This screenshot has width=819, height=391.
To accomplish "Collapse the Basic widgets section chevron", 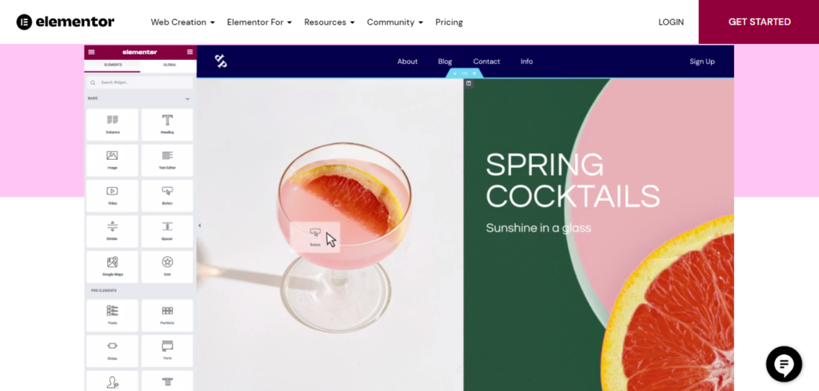I will pyautogui.click(x=187, y=98).
